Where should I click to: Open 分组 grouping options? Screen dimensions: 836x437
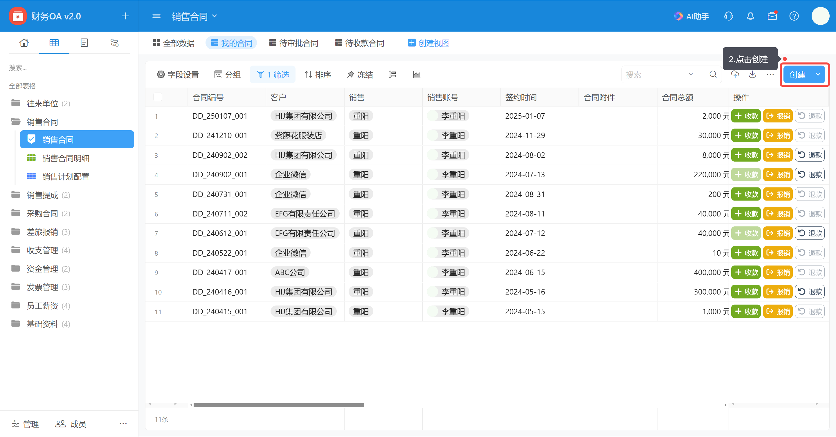click(x=228, y=75)
